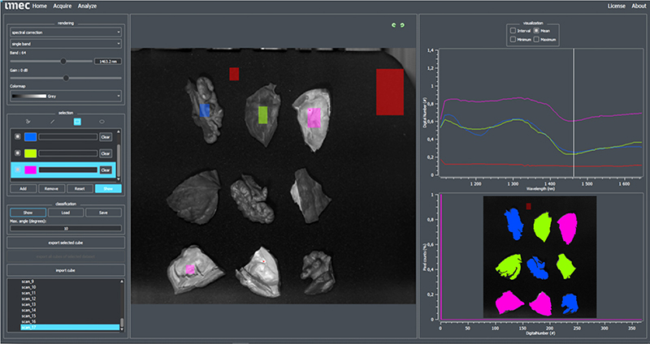
Task: Toggle the Mean visualization checkbox
Action: coord(537,30)
